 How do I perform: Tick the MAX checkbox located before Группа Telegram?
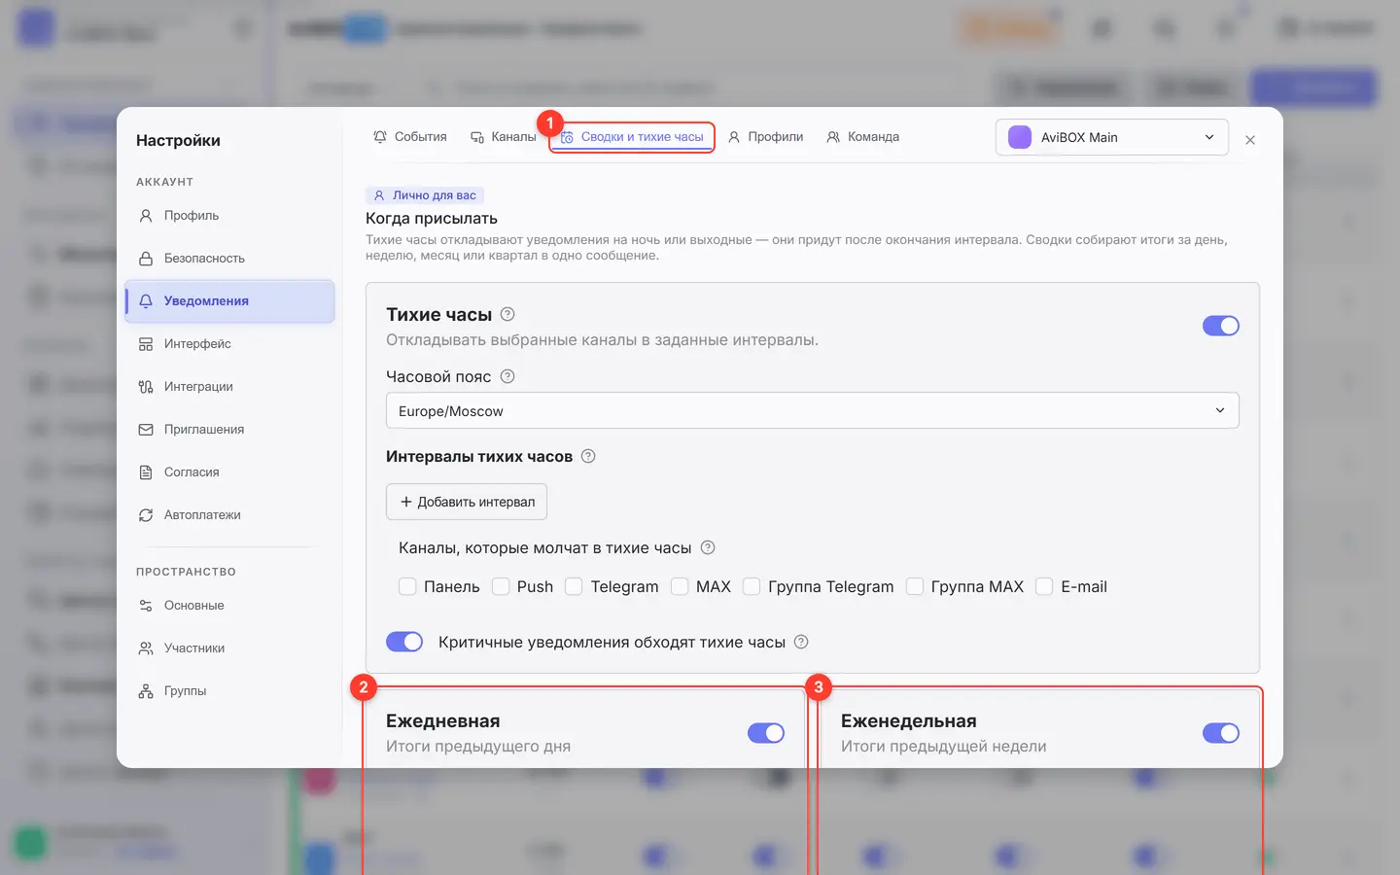680,586
